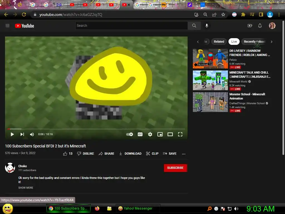285x214 pixels.
Task: Open the Chrome three-dot menu
Action: pos(279,14)
